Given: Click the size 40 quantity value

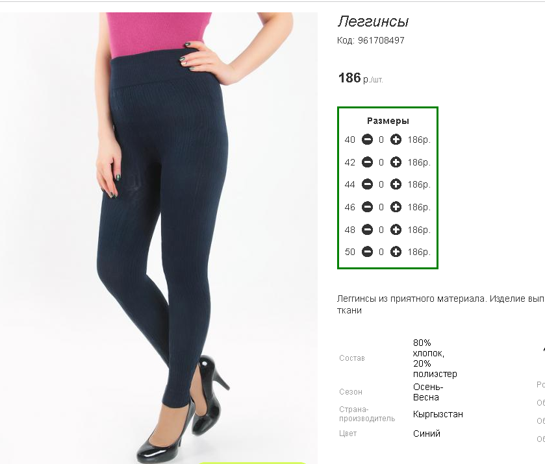Looking at the screenshot, I should [x=381, y=140].
